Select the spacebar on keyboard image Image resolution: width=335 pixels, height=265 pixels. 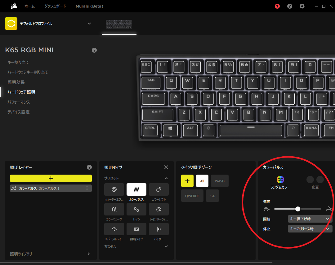pyautogui.click(x=251, y=130)
